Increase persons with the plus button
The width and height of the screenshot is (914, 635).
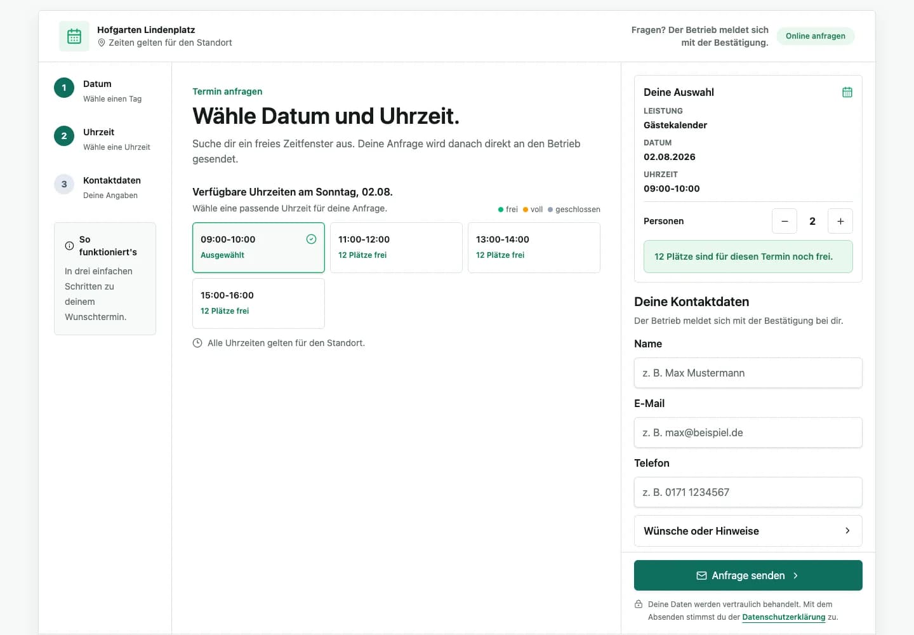[840, 221]
